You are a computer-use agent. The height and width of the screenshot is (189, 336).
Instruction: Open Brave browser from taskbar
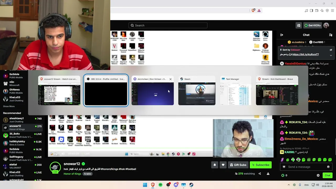(x=153, y=185)
